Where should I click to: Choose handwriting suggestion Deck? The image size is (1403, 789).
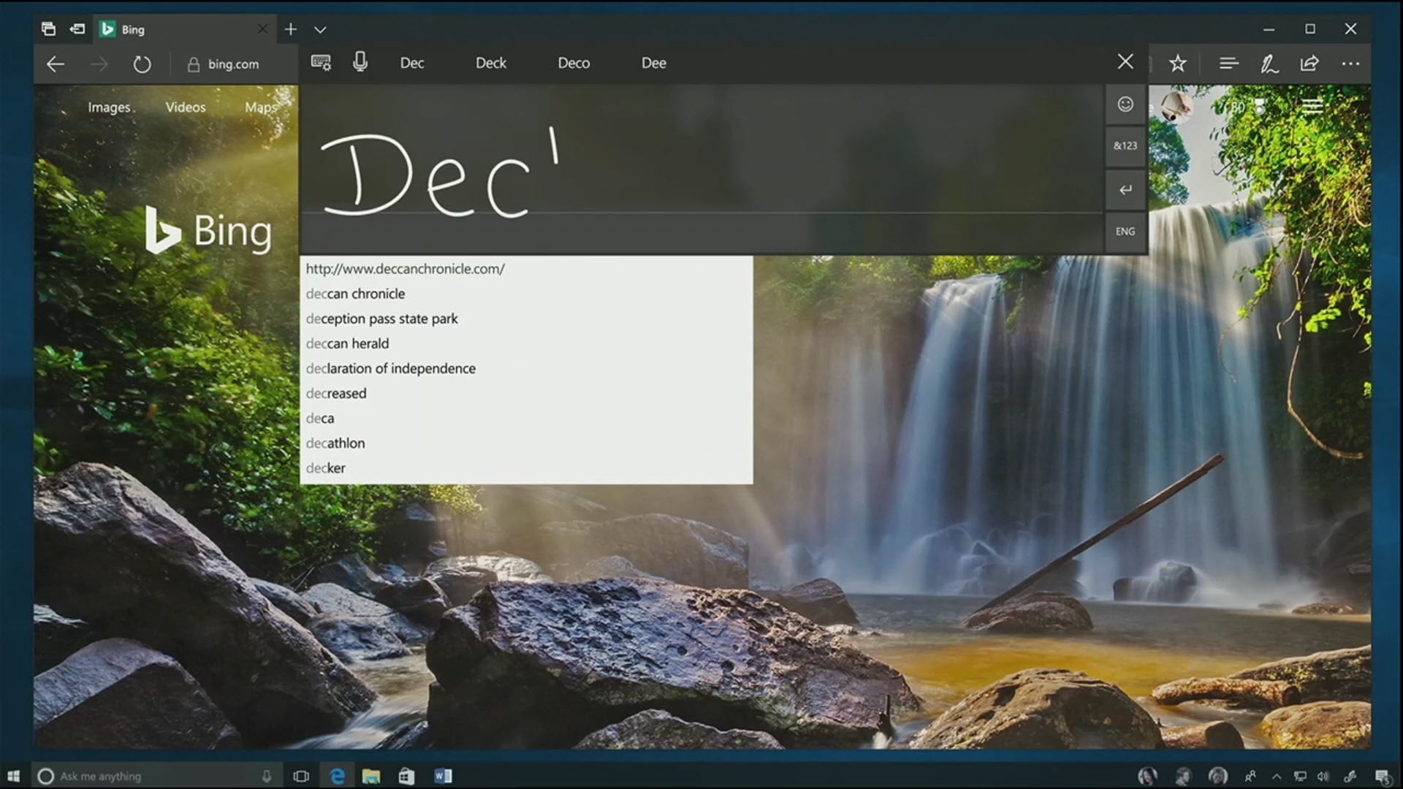point(491,63)
